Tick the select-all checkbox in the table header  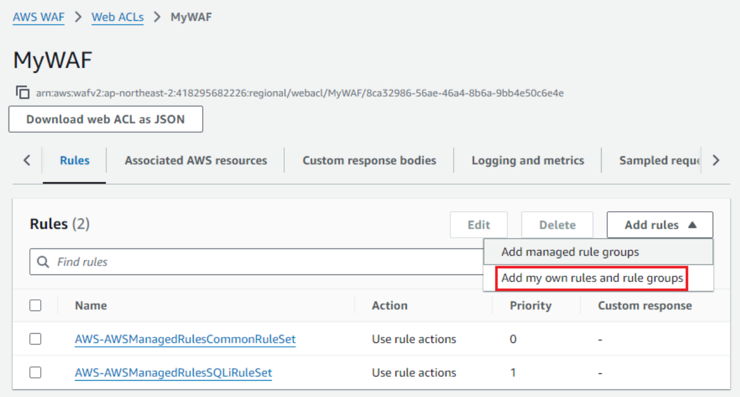(36, 306)
